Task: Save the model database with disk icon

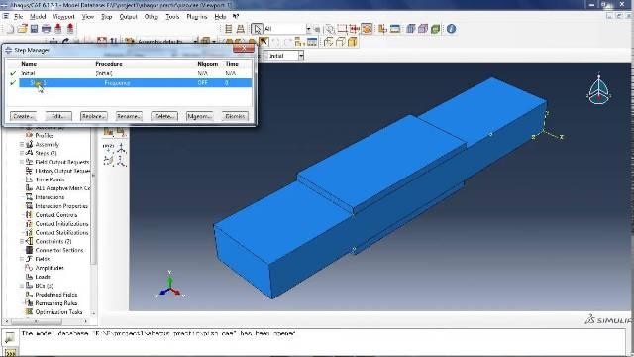Action: (x=34, y=29)
